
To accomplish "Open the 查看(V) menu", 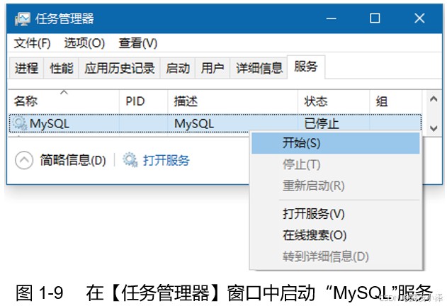I will 137,43.
